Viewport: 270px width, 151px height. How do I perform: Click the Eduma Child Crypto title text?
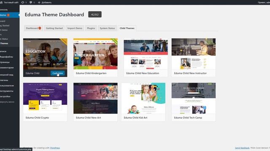click(x=37, y=117)
